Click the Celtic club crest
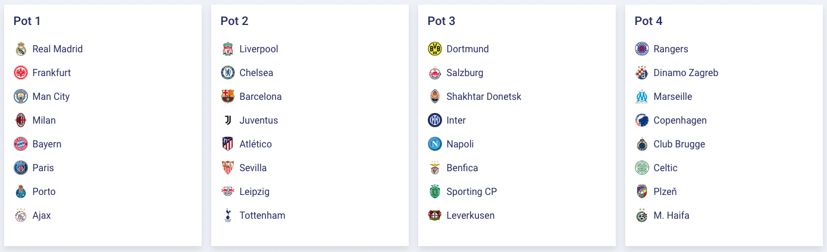 pyautogui.click(x=642, y=168)
